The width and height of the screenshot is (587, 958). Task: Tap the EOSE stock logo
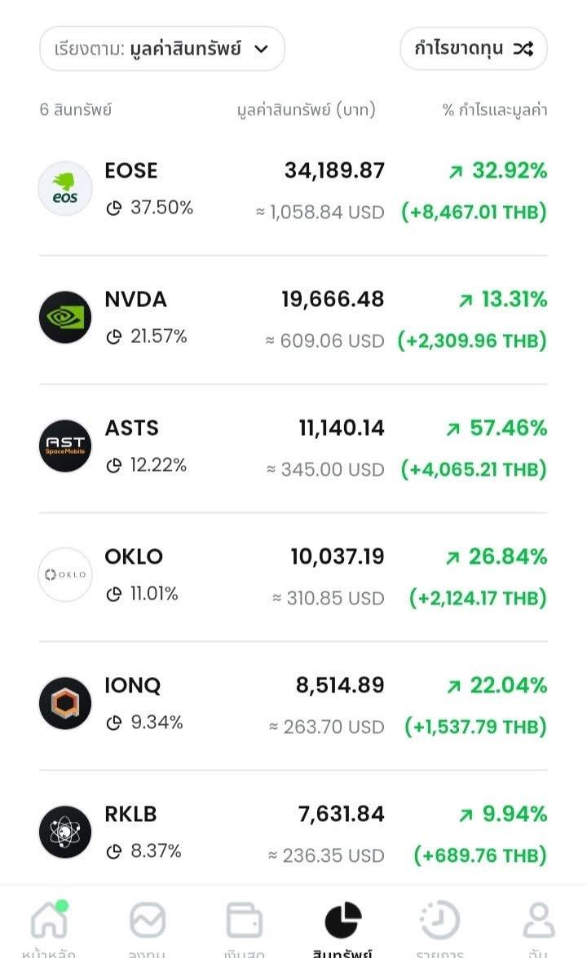pos(65,189)
